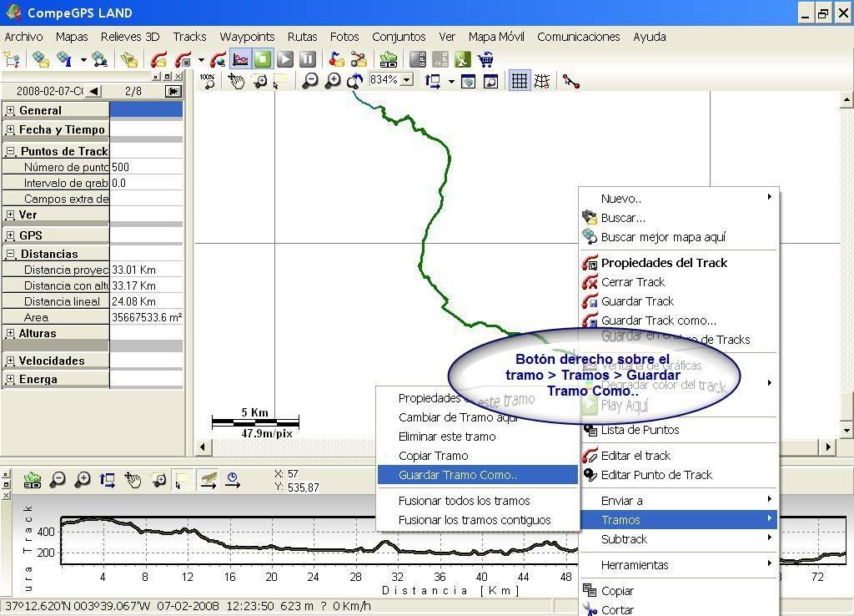This screenshot has width=854, height=616.
Task: Open the 3D relief viewer in main toolbar
Action: [389, 59]
